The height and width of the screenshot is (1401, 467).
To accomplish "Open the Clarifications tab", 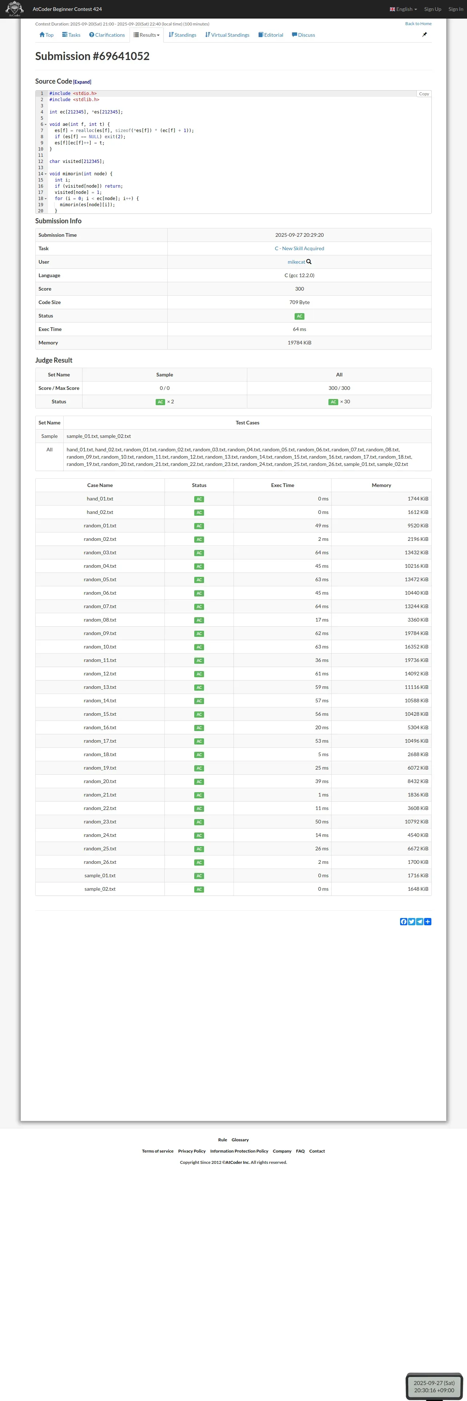I will tap(107, 35).
